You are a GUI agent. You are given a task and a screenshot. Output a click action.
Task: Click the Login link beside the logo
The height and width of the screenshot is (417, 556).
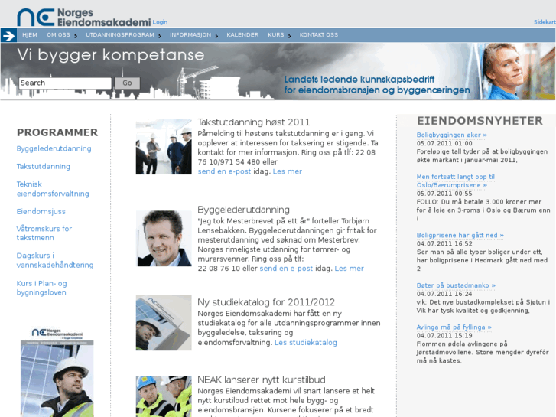coord(160,22)
